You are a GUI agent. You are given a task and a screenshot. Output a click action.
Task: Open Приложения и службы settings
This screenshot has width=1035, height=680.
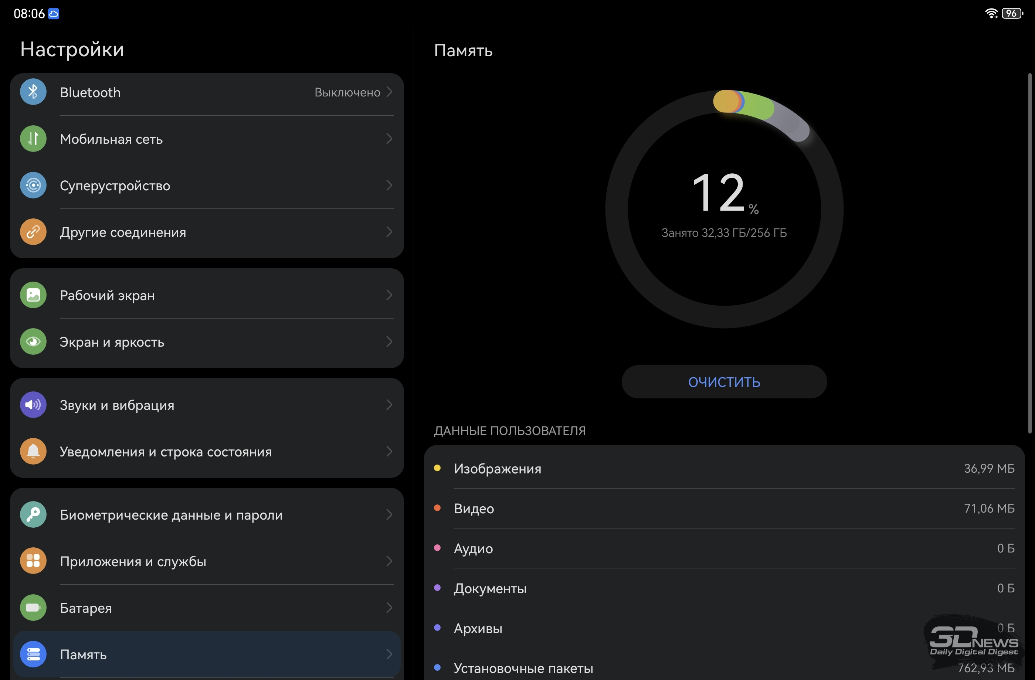pyautogui.click(x=207, y=561)
